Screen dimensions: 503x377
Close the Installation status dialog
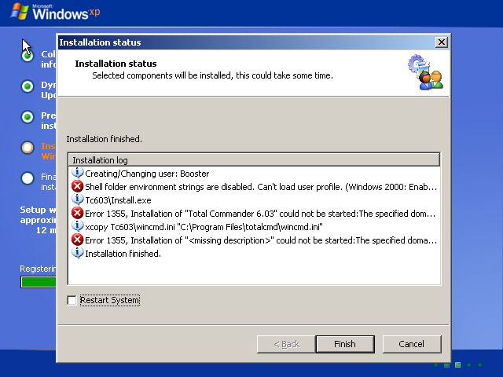click(x=442, y=42)
